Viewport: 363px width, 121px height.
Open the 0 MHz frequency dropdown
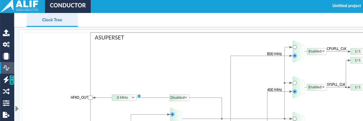click(x=124, y=98)
